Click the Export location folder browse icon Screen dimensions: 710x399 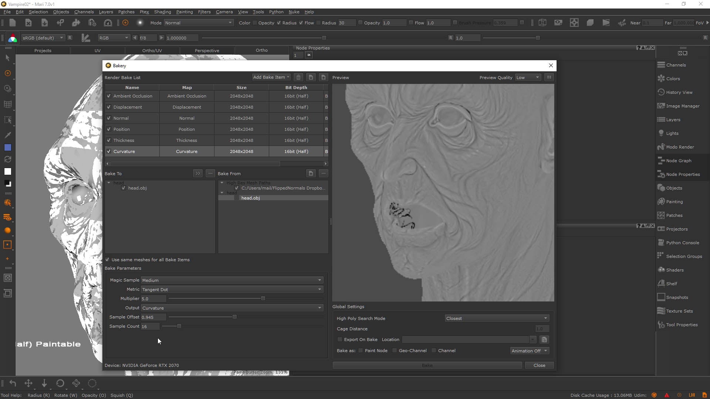(x=544, y=340)
